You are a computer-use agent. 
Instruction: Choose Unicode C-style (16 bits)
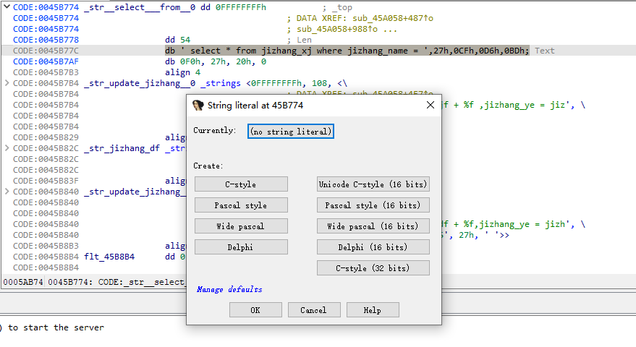(x=373, y=184)
